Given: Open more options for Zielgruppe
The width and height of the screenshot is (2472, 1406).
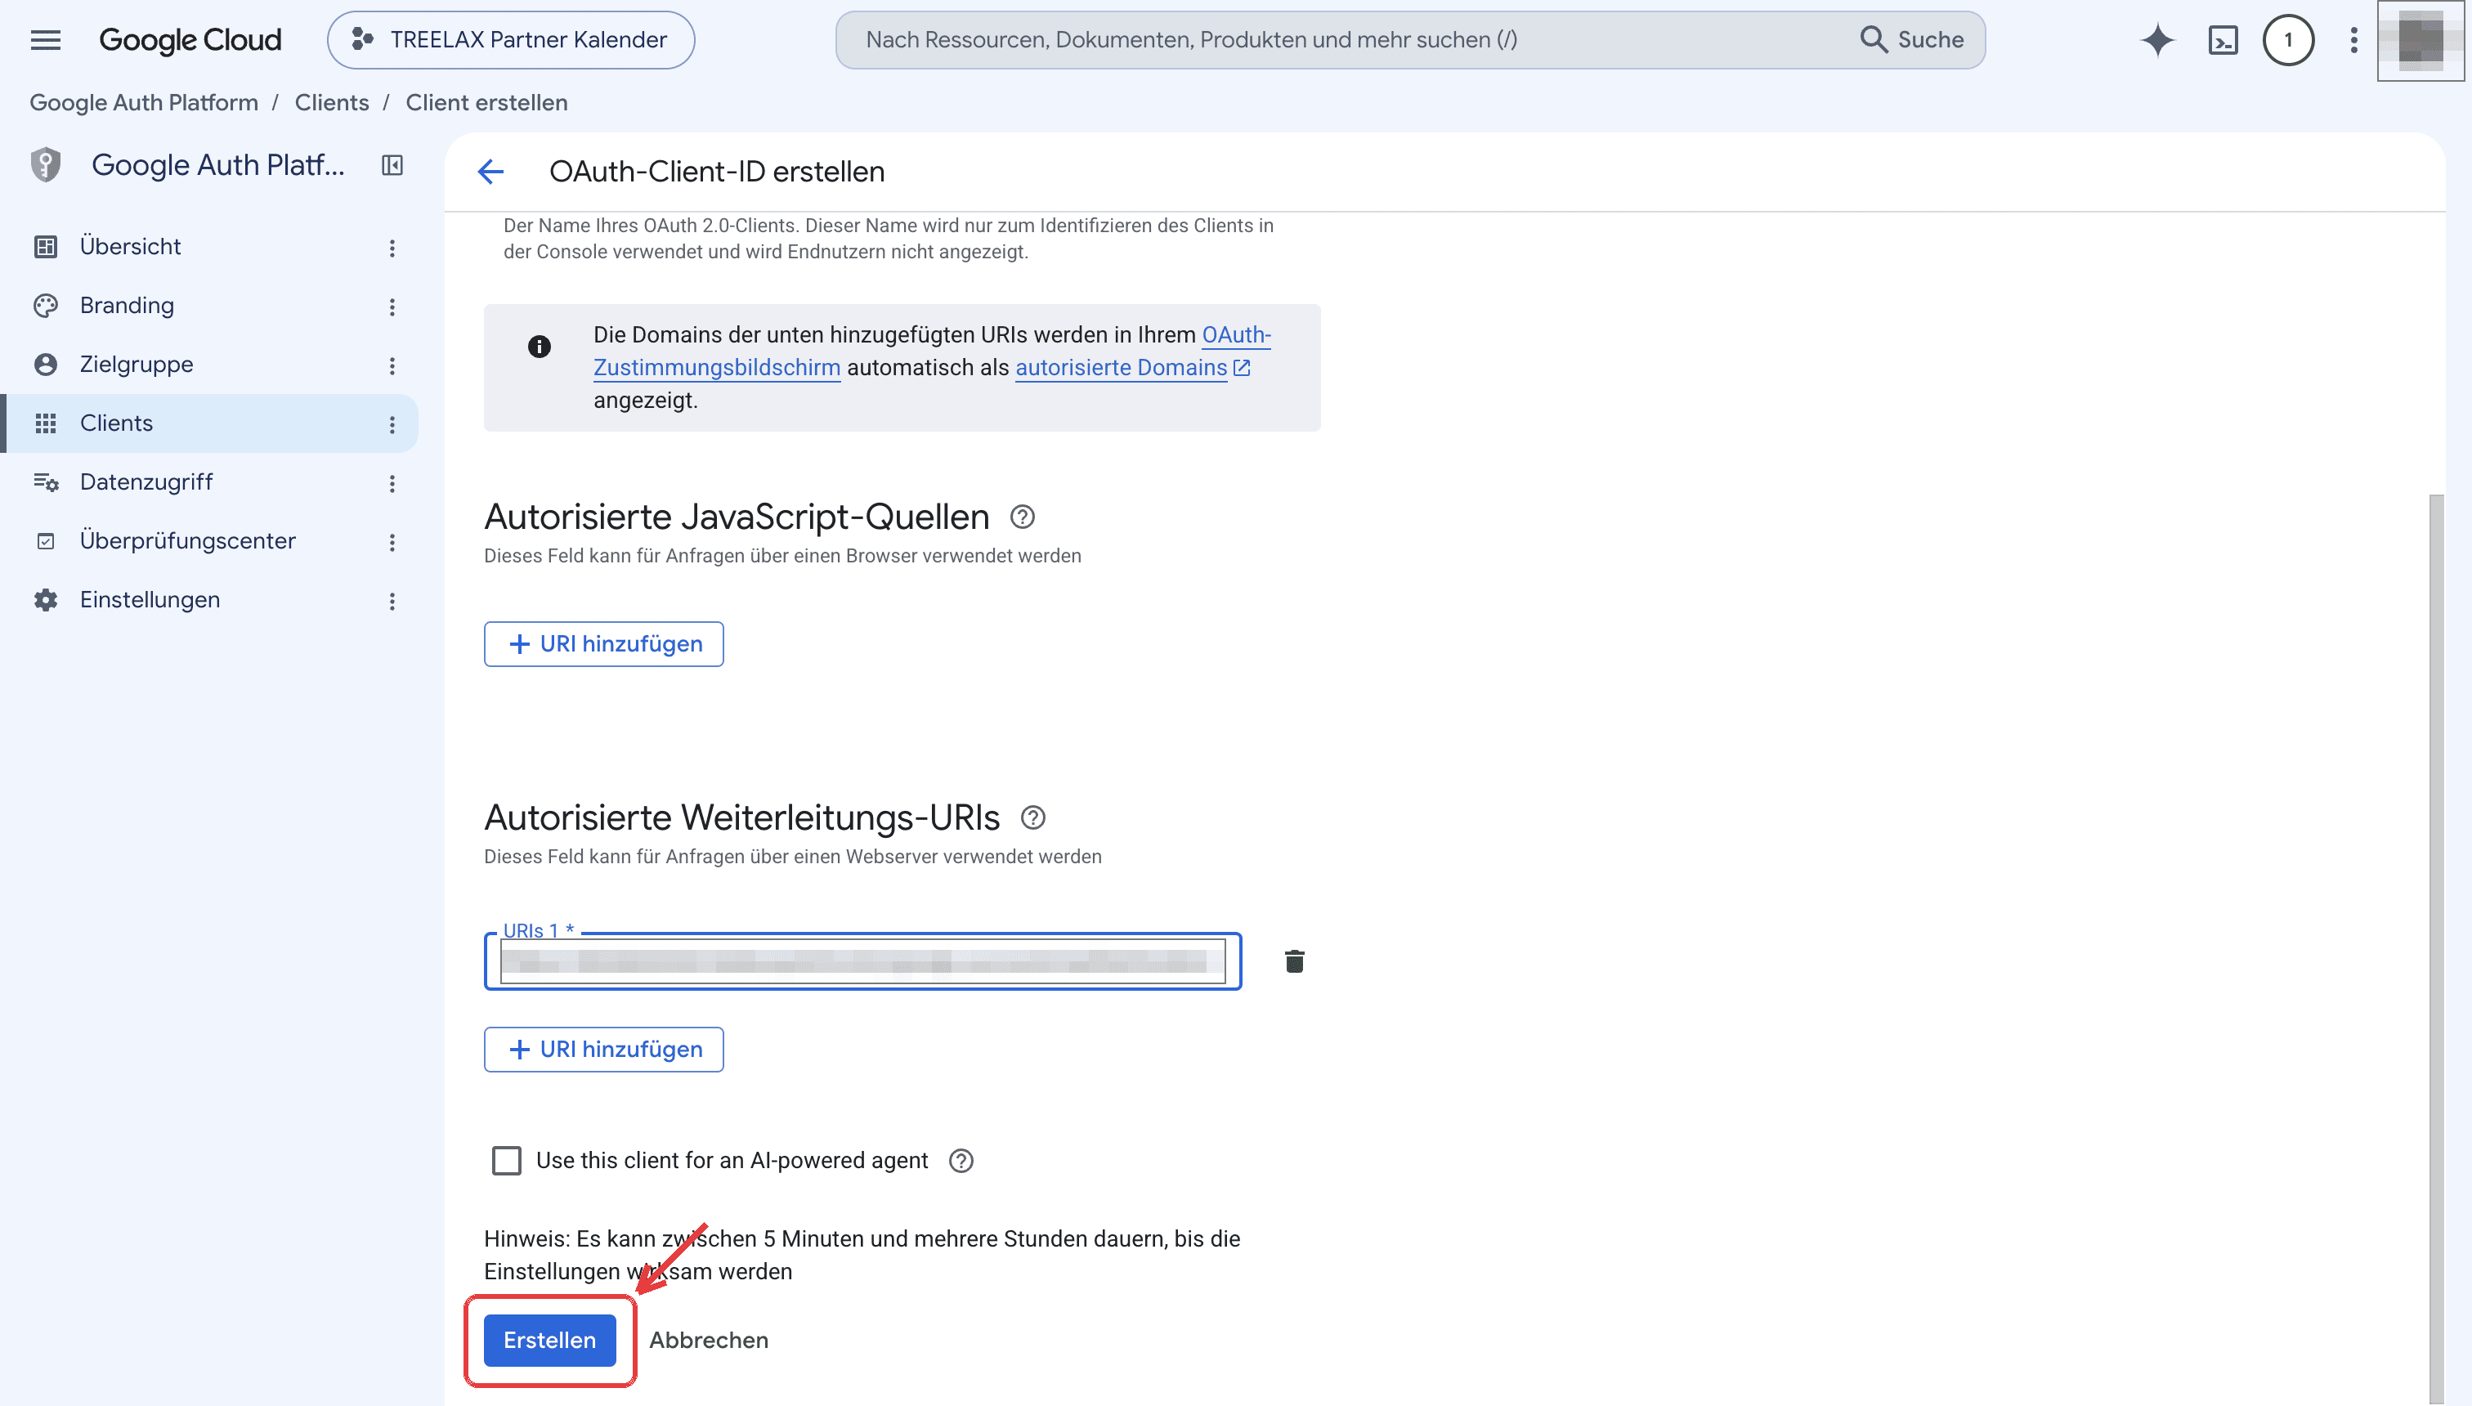Looking at the screenshot, I should 392,366.
